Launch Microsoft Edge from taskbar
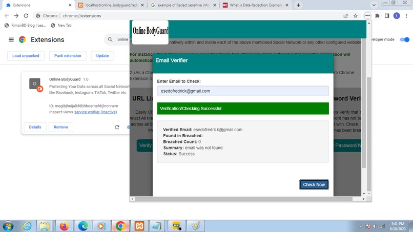The height and width of the screenshot is (232, 413). tap(82, 226)
